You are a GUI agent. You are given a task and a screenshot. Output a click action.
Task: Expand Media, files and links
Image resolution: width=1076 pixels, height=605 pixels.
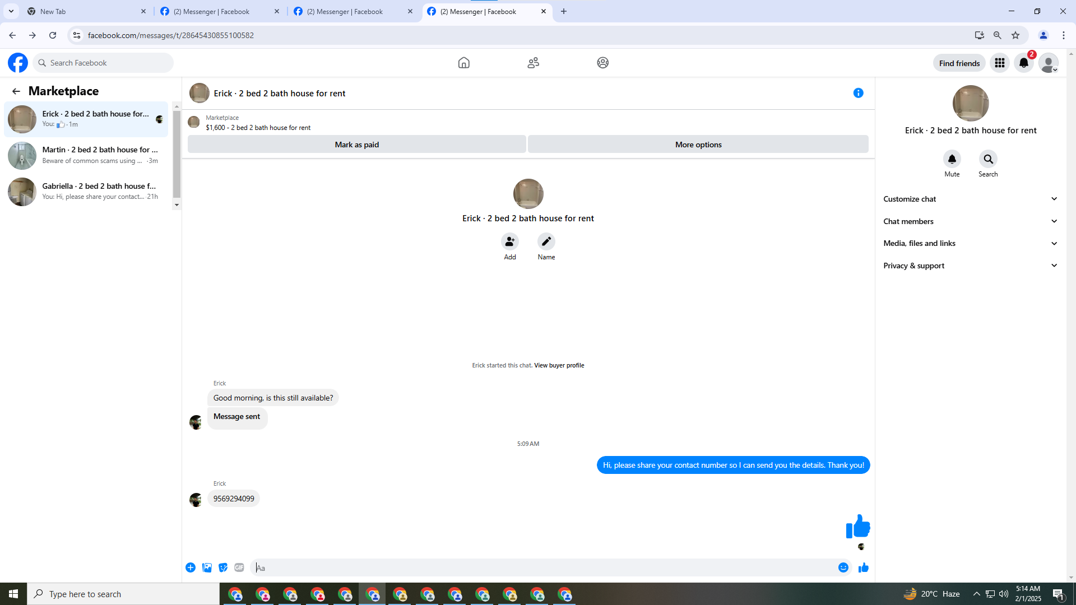click(x=970, y=243)
